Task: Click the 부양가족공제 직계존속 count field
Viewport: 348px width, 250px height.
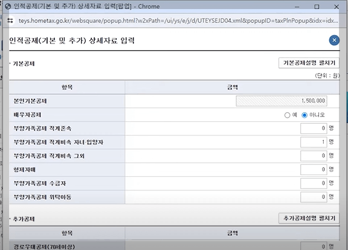Action: tap(314, 129)
